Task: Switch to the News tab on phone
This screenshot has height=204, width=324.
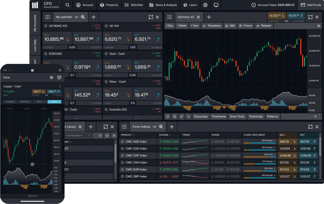Action: [40, 102]
